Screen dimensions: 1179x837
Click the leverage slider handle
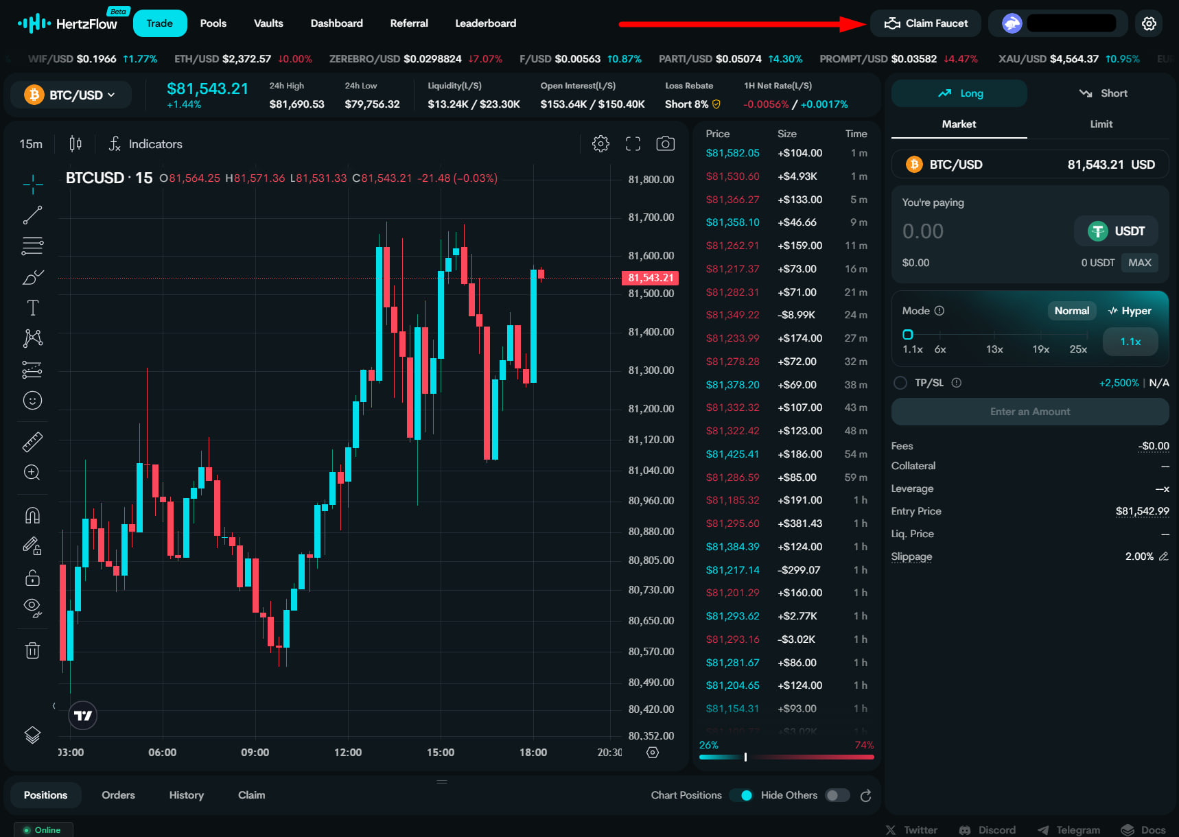[908, 335]
